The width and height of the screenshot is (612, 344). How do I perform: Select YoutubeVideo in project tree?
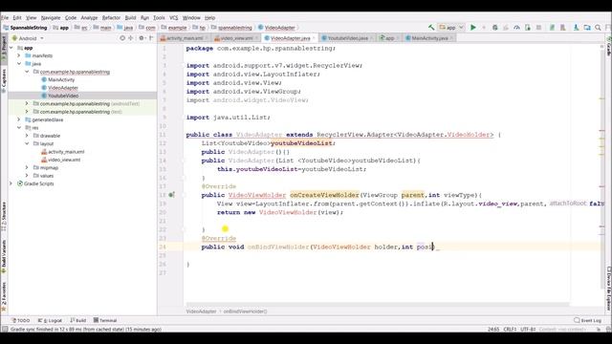(63, 96)
